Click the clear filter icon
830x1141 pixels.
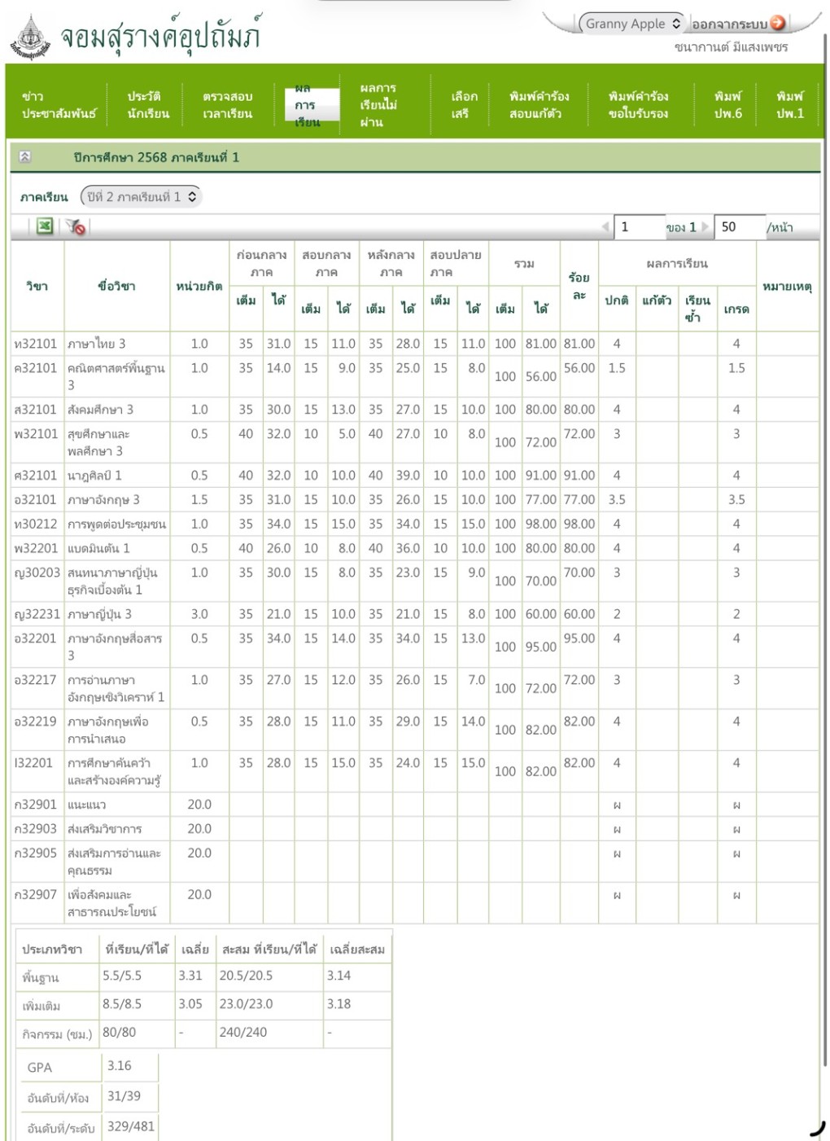point(76,226)
